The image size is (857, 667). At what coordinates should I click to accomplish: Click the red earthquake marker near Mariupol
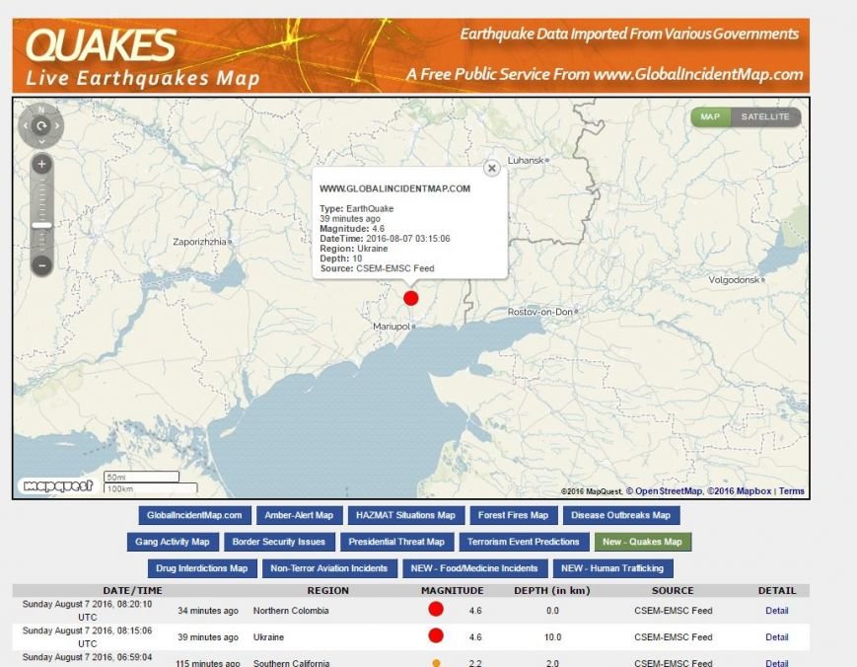coord(411,298)
